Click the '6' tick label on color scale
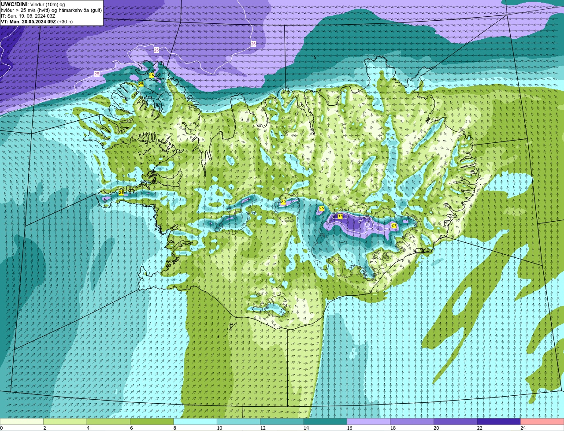 click(131, 428)
